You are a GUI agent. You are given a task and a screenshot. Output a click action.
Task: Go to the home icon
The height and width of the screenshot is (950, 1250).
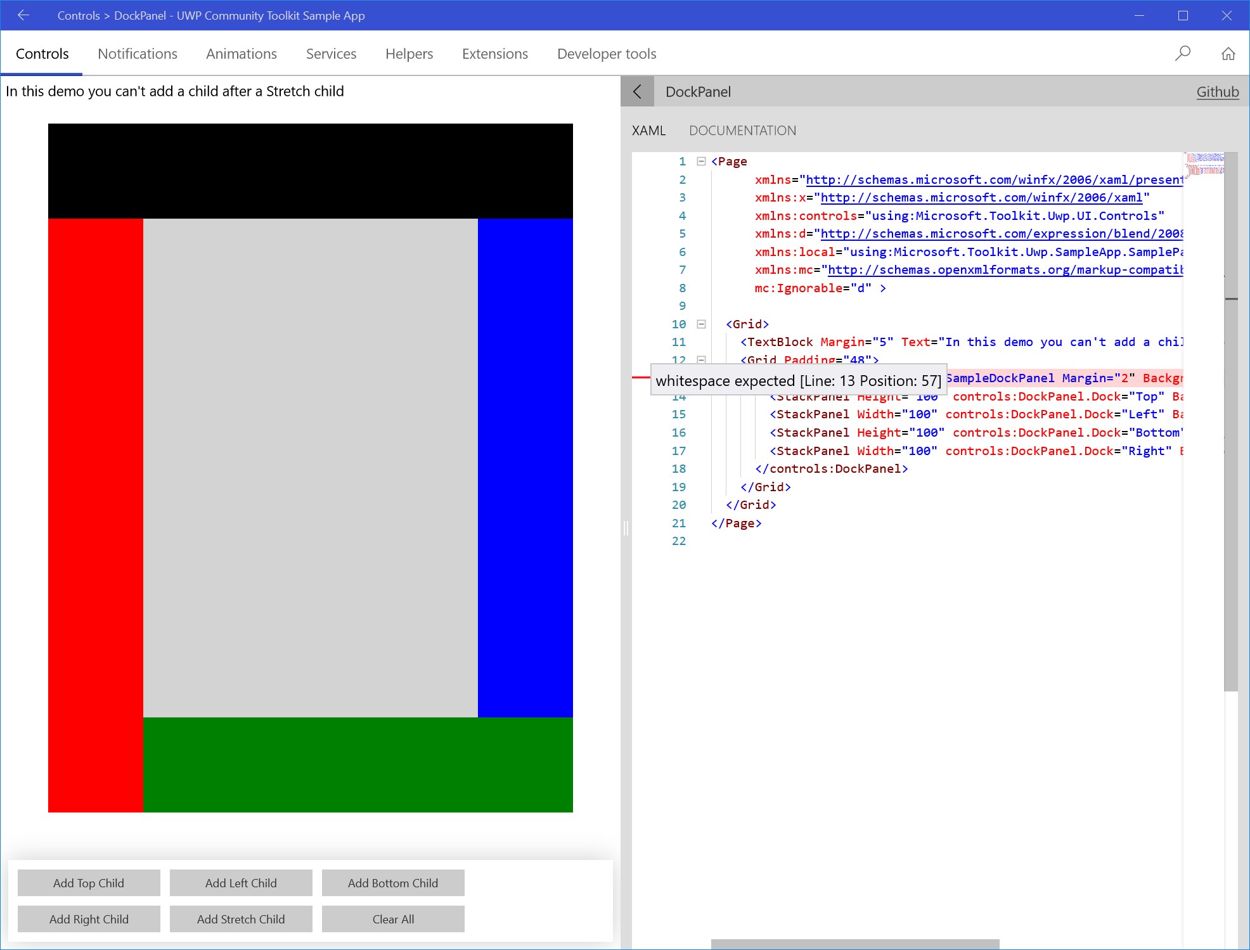[x=1228, y=54]
